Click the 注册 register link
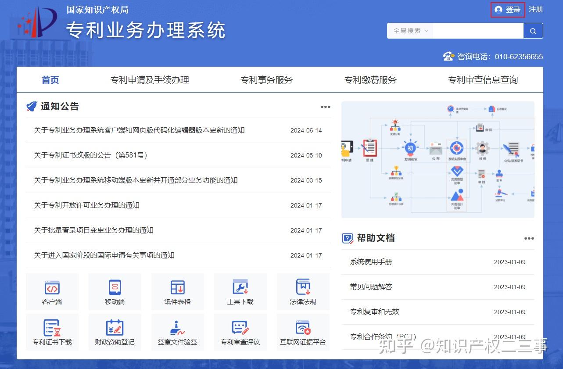The height and width of the screenshot is (369, 563). [536, 9]
